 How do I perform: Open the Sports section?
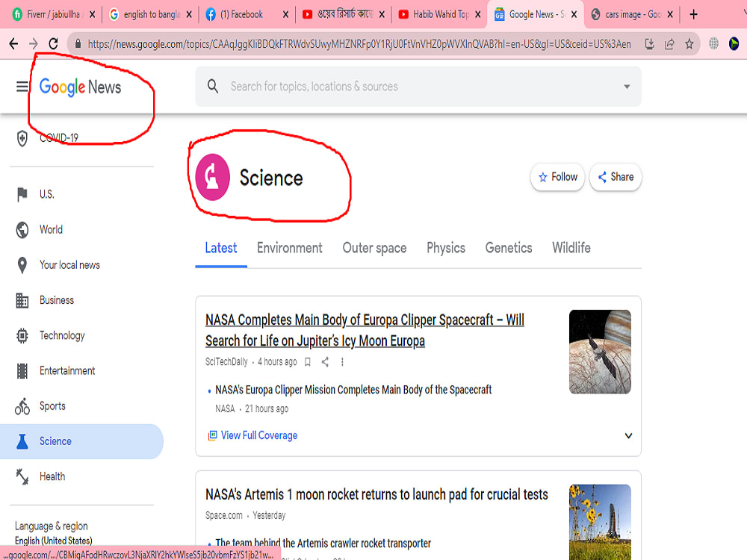pyautogui.click(x=52, y=406)
